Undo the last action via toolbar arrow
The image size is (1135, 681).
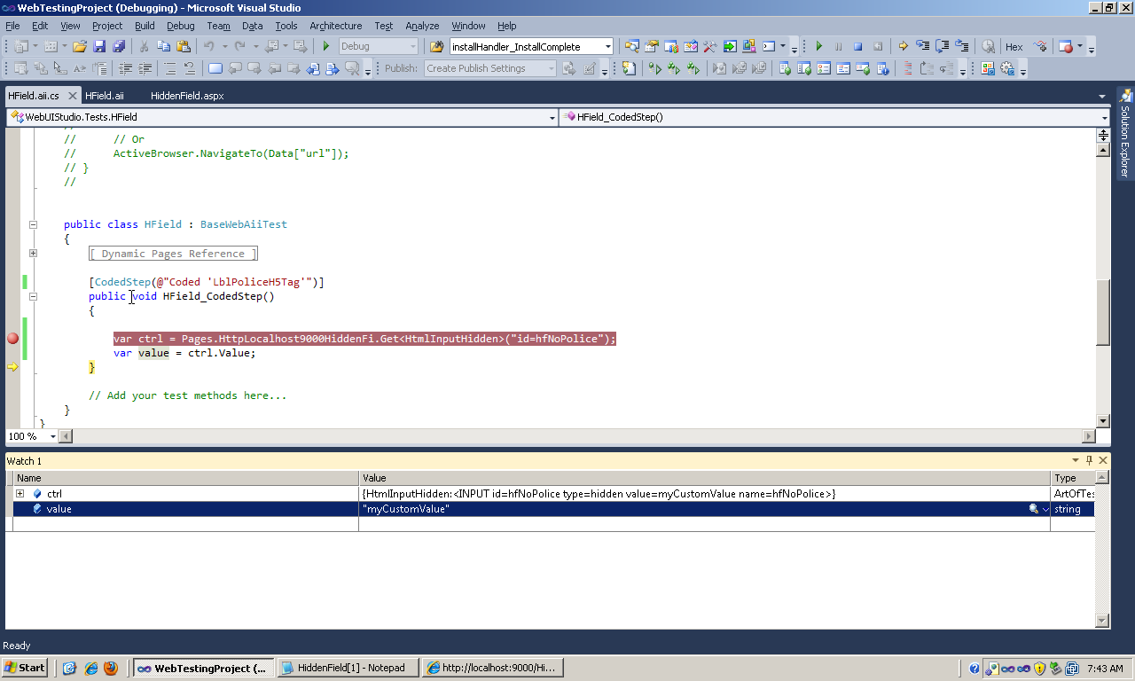209,47
